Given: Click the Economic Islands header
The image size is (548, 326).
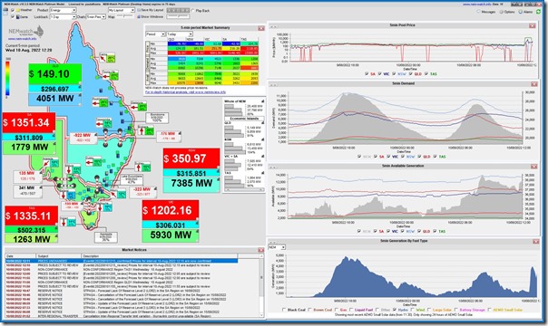Looking at the screenshot, I should 244,119.
